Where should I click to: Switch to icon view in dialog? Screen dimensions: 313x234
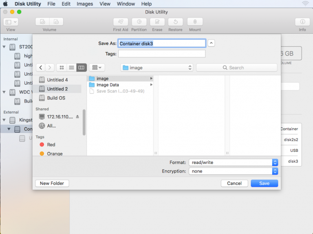point(62,68)
